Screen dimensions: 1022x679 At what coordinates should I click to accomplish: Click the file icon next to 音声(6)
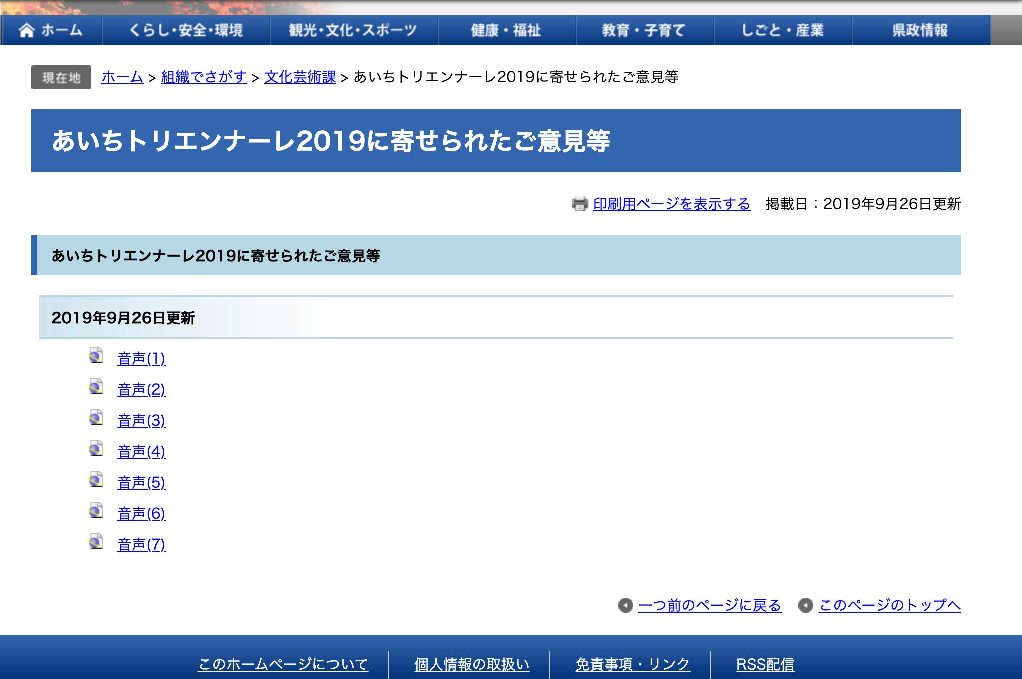click(x=96, y=510)
